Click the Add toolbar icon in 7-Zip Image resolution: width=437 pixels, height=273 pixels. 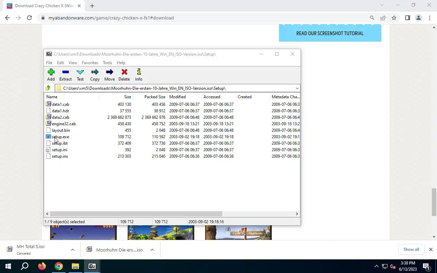pos(51,72)
